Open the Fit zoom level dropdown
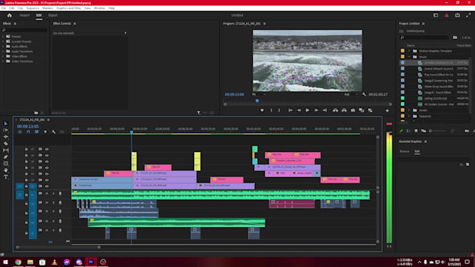The image size is (475, 267). point(259,94)
